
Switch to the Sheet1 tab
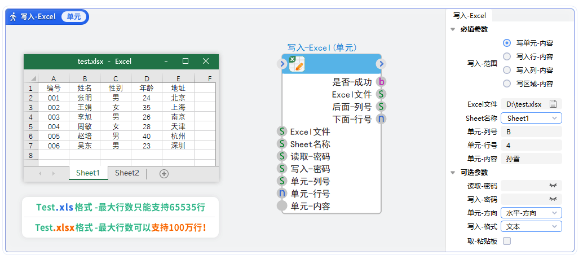88,173
